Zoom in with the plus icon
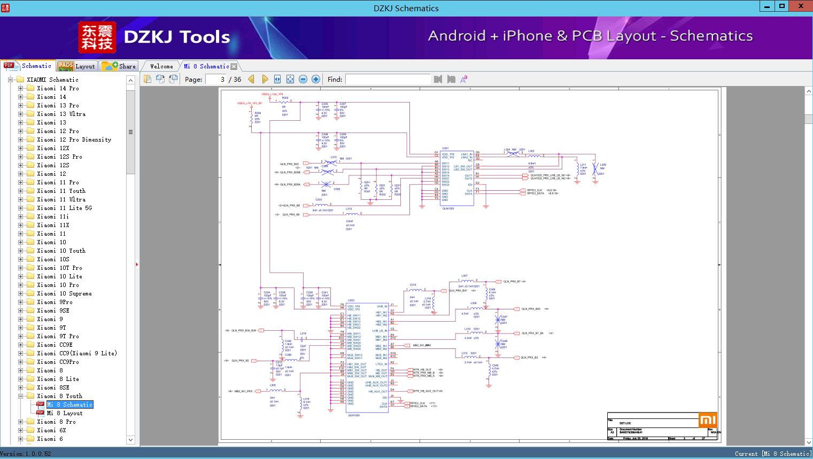 (316, 79)
